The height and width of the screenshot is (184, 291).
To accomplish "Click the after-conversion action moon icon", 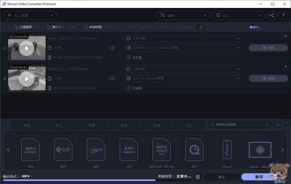I will click(x=198, y=177).
